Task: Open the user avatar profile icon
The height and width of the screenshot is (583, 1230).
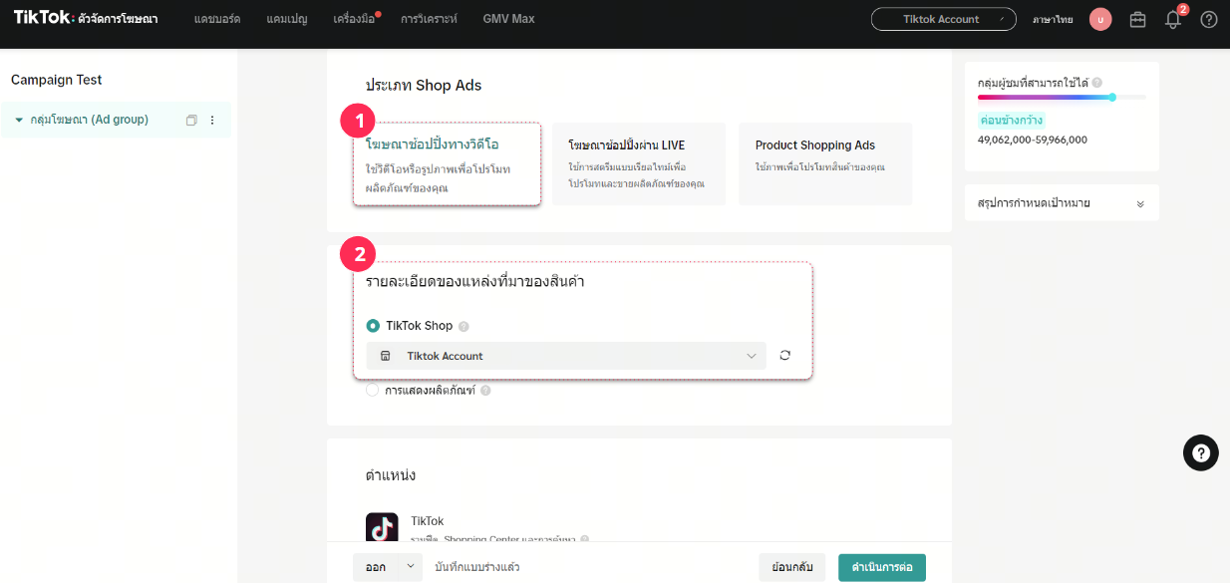Action: pyautogui.click(x=1100, y=19)
